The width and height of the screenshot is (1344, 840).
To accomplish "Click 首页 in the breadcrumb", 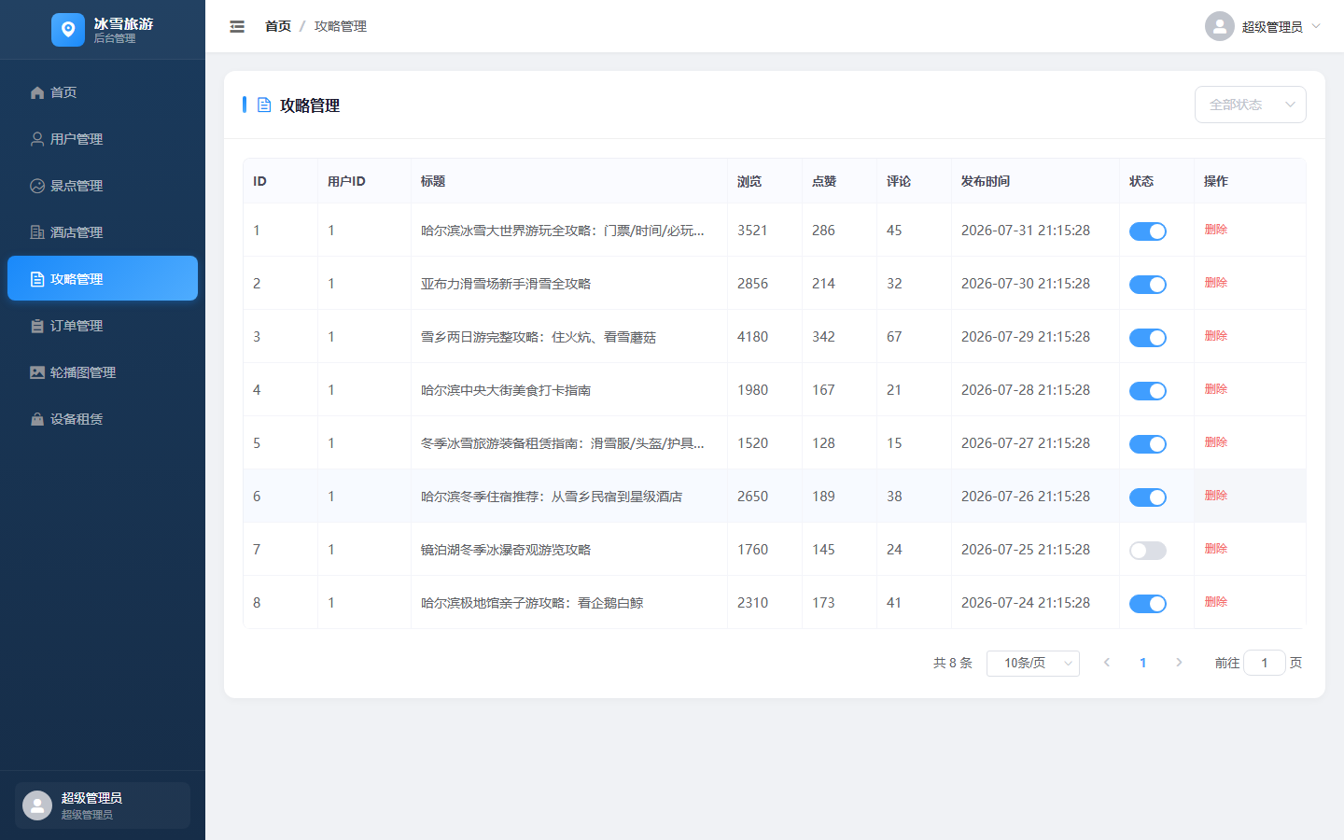I will 278,26.
